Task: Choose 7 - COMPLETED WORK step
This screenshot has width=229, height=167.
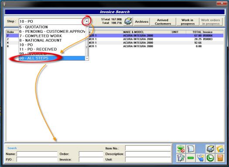Action: (x=52, y=36)
